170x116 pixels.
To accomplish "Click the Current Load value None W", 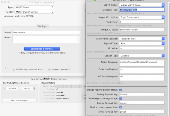I will coord(59,92).
